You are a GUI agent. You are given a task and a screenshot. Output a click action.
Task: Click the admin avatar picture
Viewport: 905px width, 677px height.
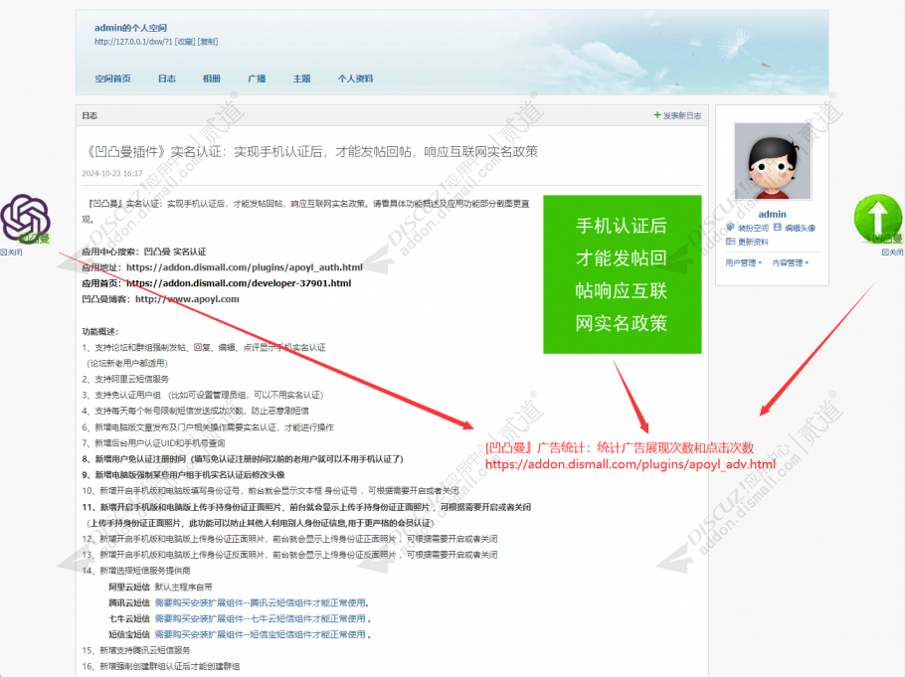pyautogui.click(x=773, y=161)
